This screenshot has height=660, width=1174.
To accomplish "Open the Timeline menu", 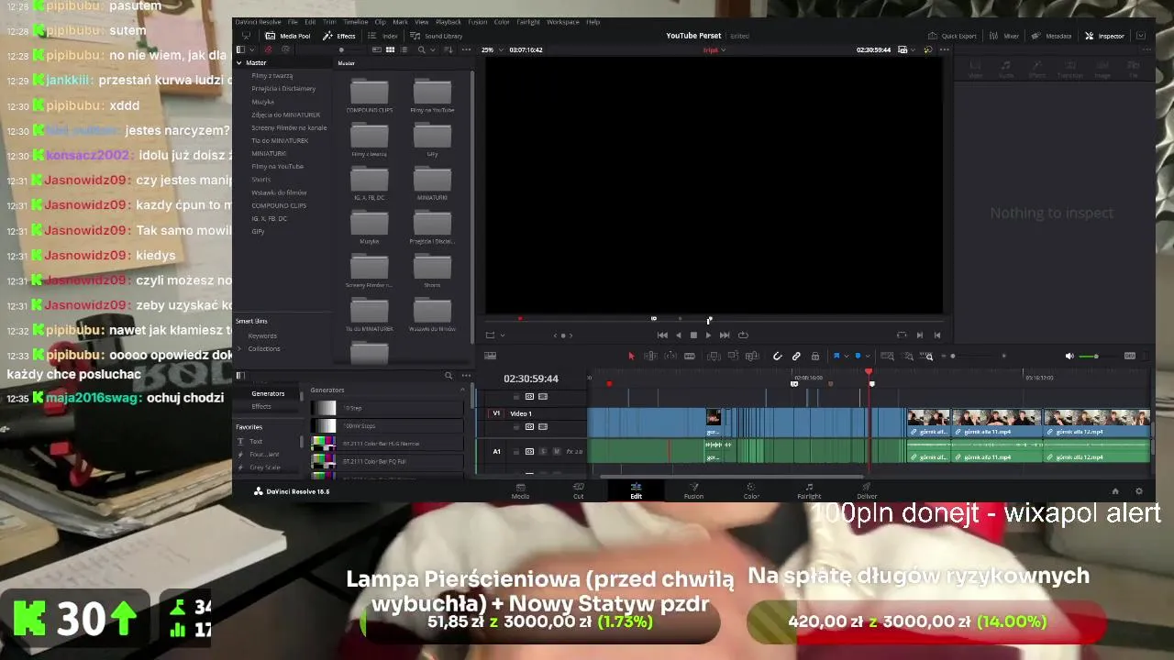I will (355, 22).
